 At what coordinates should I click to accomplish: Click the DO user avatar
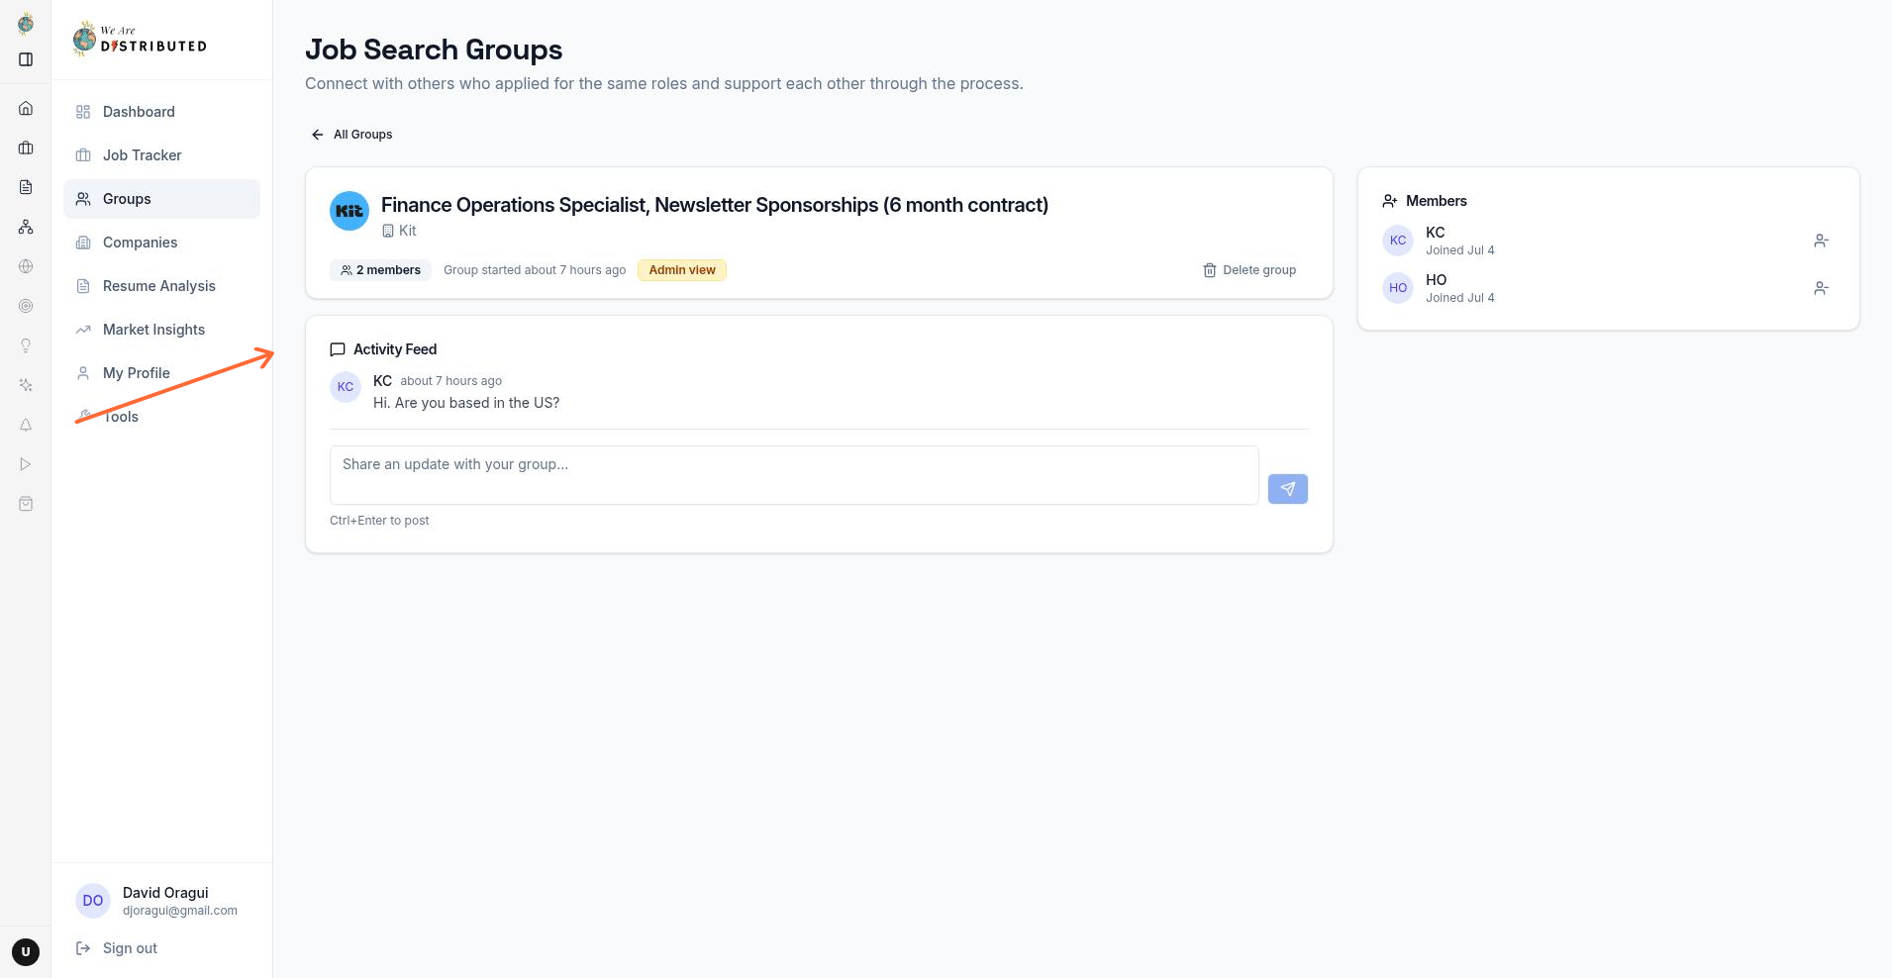93,901
